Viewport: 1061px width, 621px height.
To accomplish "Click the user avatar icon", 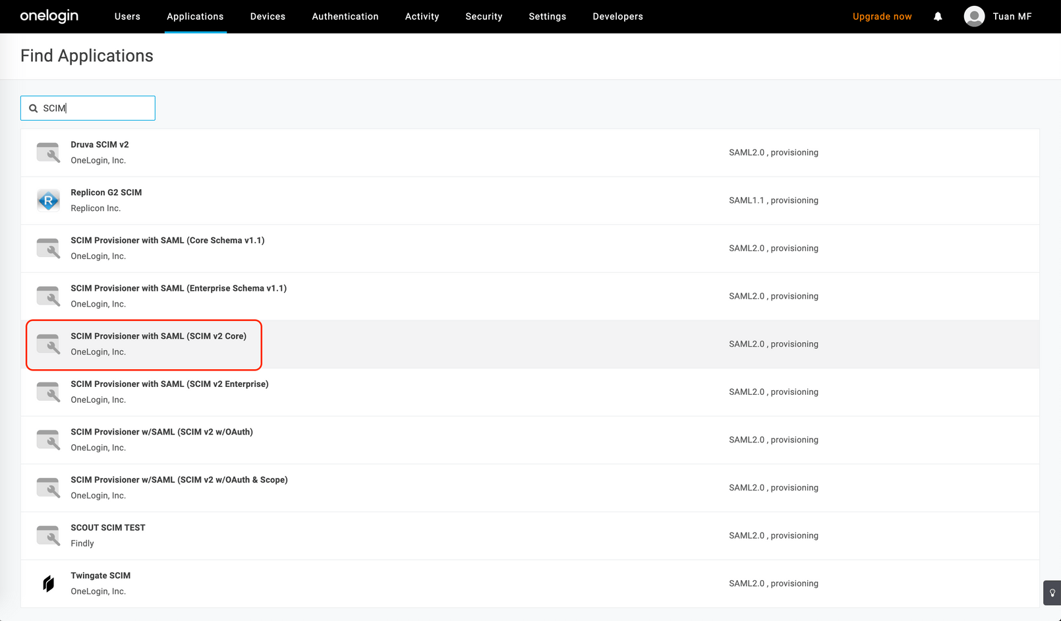I will tap(974, 16).
